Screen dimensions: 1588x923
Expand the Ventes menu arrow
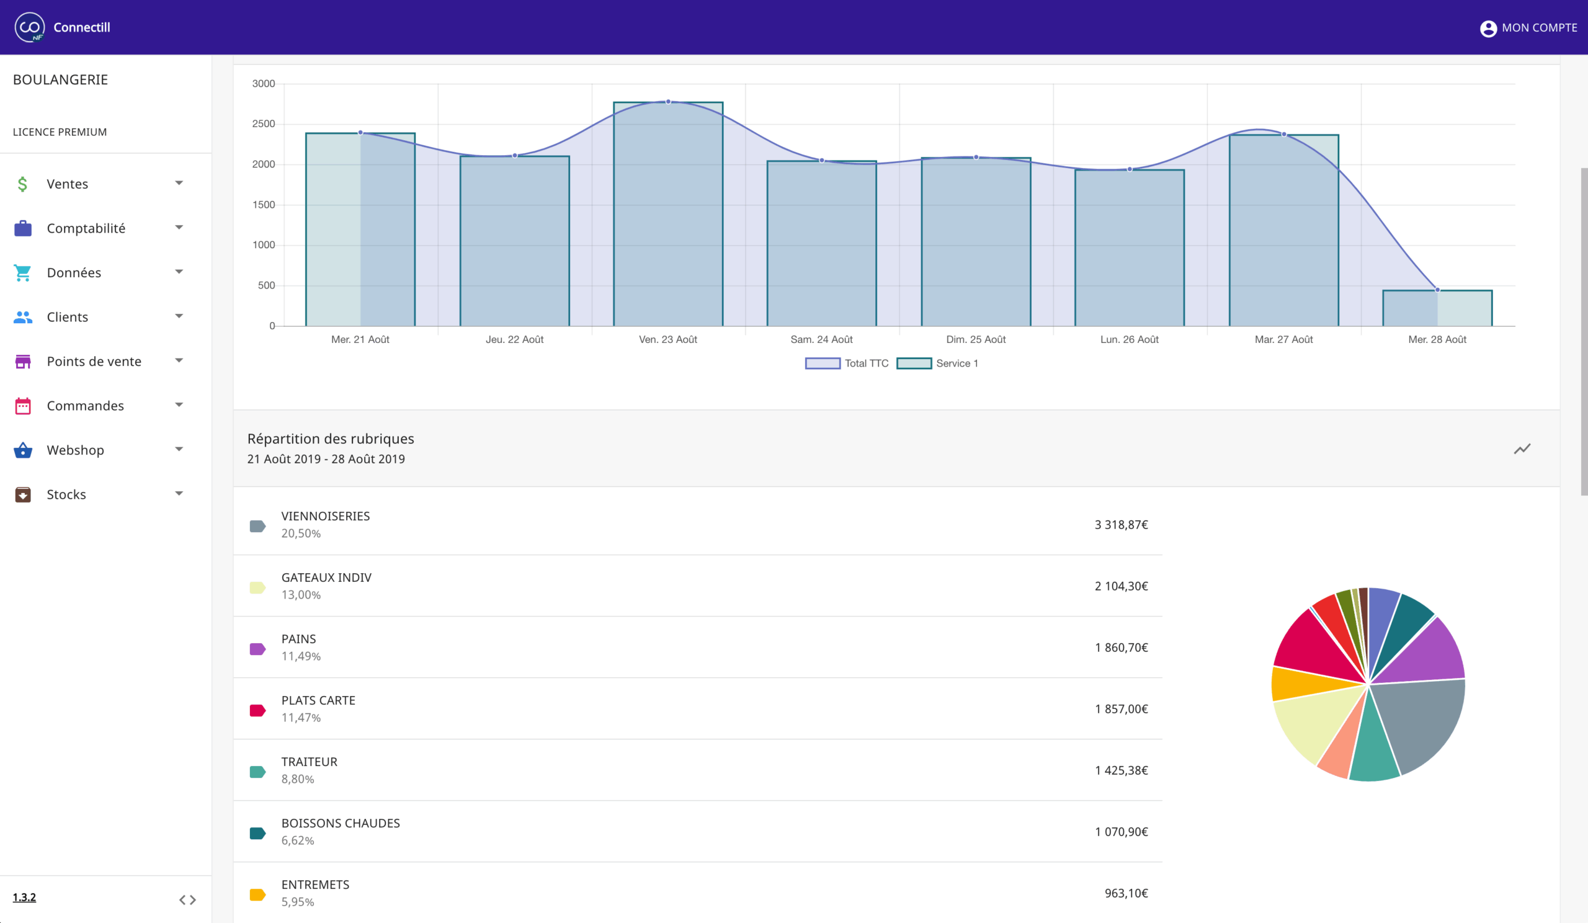click(179, 184)
